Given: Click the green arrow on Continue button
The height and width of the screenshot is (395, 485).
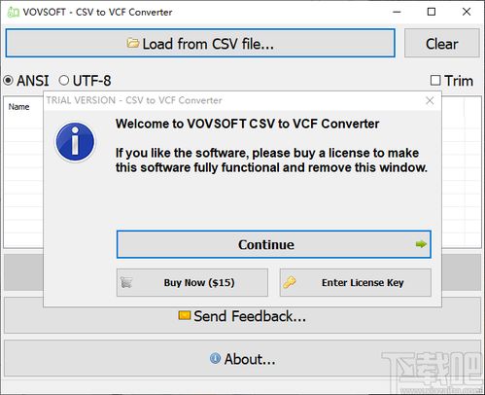Looking at the screenshot, I should click(421, 244).
